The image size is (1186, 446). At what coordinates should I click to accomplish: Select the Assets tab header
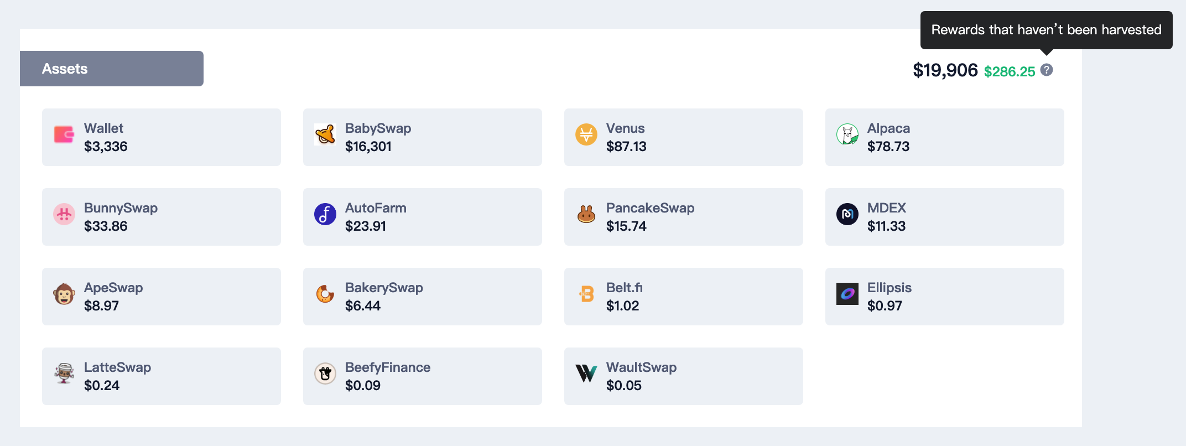[x=112, y=69]
